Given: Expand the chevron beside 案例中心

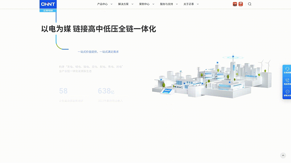Looking at the screenshot, I should (x=153, y=4).
